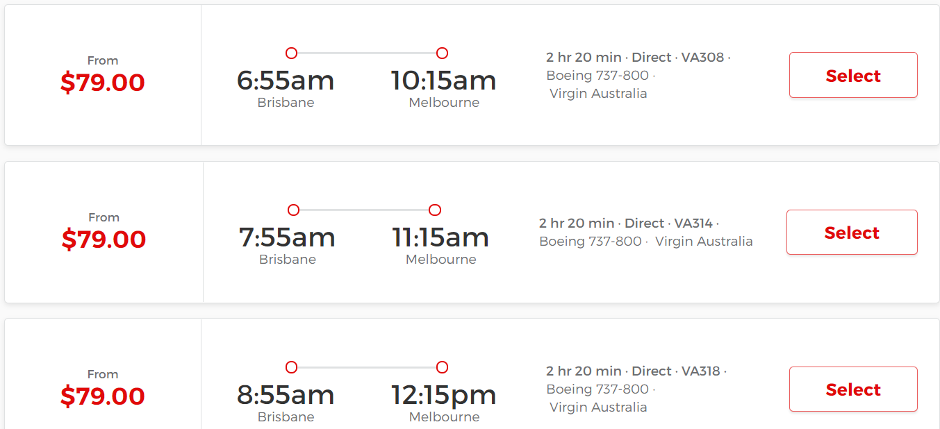Click departure circle marker above 7:55am
Viewport: 940px width, 429px height.
(293, 210)
